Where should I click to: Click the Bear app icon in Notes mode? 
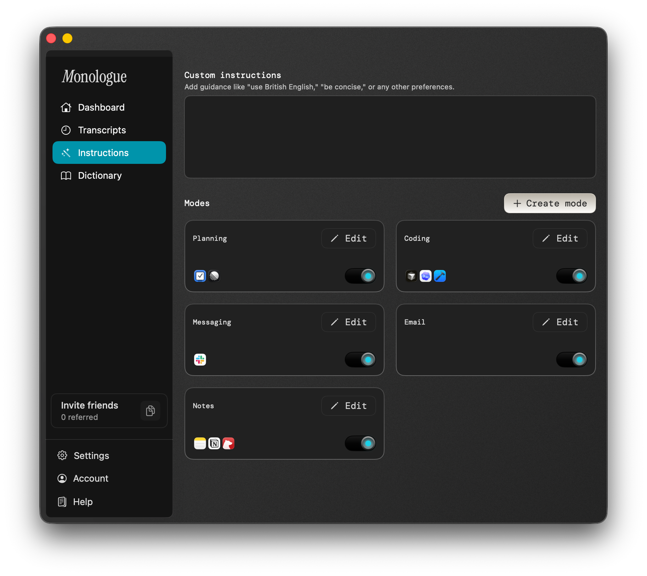click(x=228, y=443)
